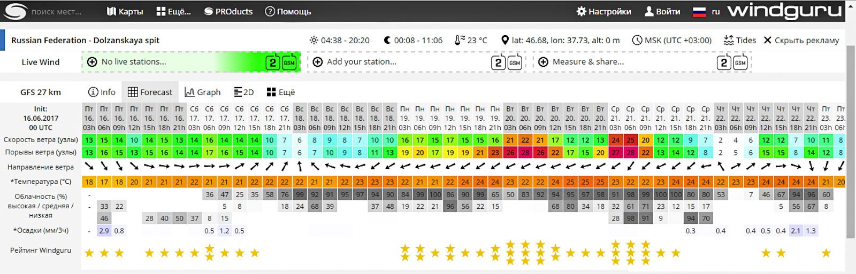Open the PROducts menu

(x=228, y=12)
